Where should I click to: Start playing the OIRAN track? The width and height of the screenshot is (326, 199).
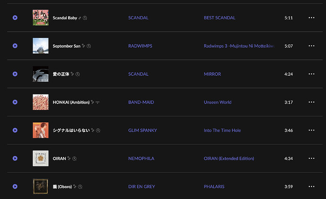click(15, 158)
